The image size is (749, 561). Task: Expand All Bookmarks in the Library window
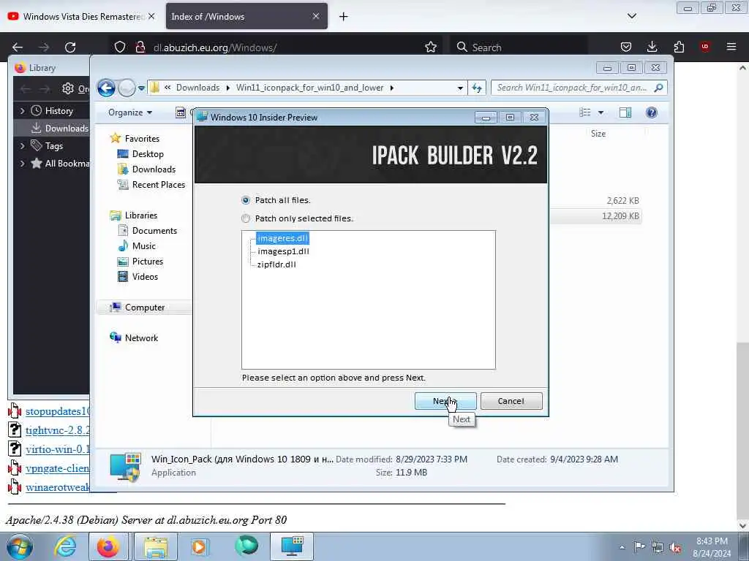tap(23, 163)
